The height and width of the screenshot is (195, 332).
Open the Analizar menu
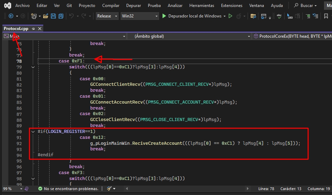coord(175,6)
